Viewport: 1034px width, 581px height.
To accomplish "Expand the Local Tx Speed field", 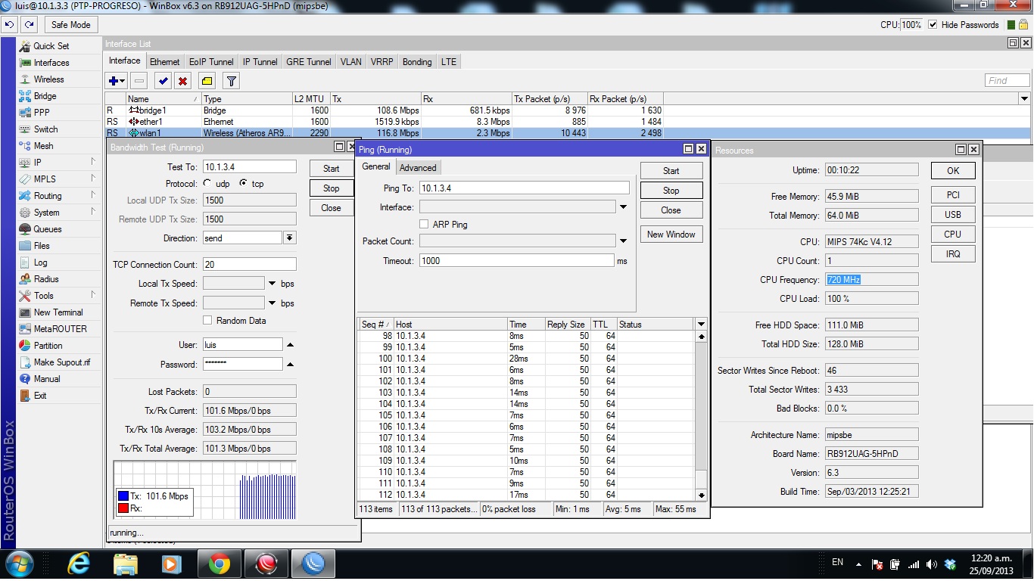I will coord(272,284).
